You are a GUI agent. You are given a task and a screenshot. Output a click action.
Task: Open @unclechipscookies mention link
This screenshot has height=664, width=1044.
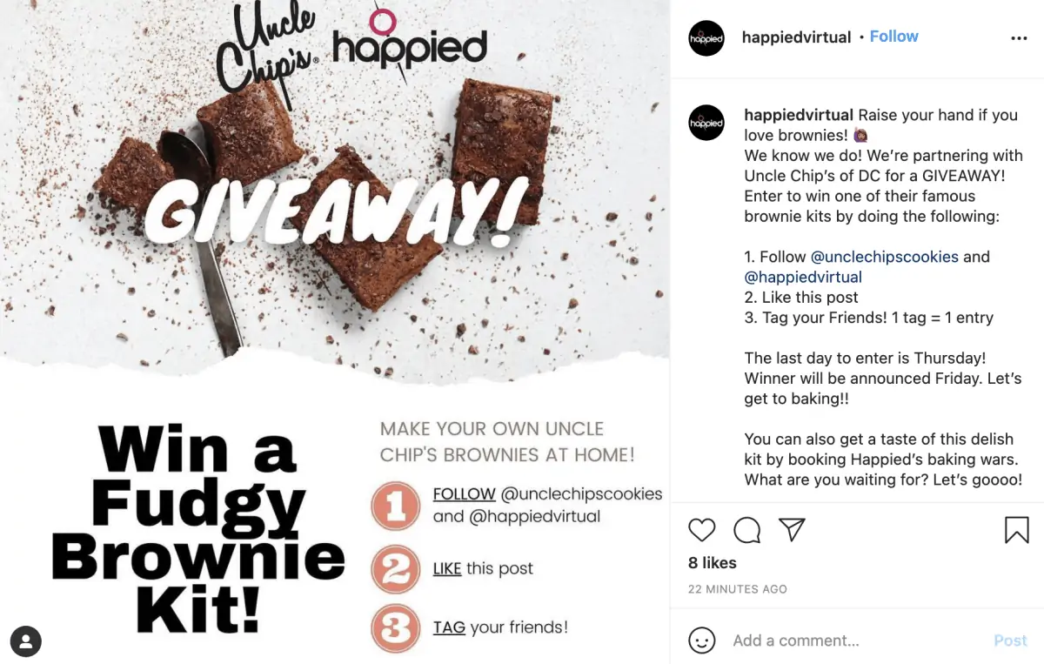coord(885,257)
